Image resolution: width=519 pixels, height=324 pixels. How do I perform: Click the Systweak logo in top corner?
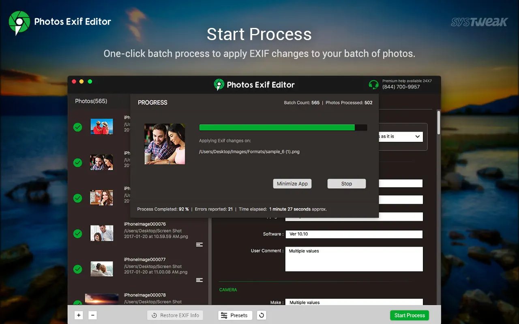point(479,22)
